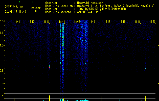Click the 1.1 frequency axis label
The image size is (159, 101).
(2, 33)
